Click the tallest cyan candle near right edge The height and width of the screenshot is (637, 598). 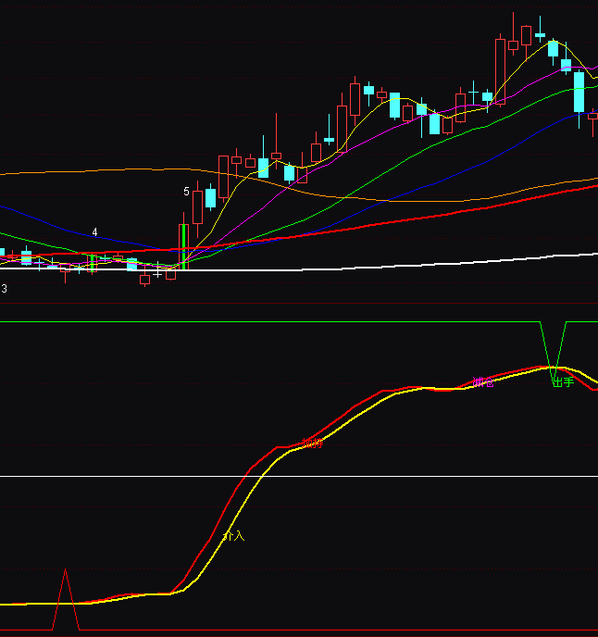[x=579, y=92]
